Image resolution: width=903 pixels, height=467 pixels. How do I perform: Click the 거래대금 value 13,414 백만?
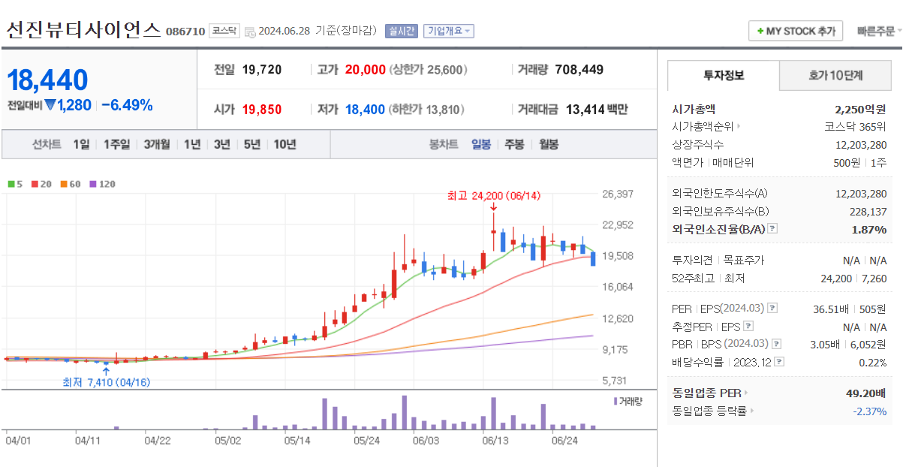[x=596, y=110]
